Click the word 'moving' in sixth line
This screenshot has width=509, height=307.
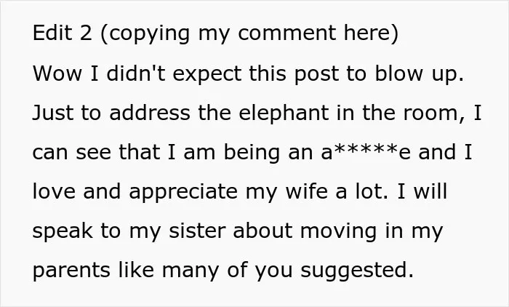coord(338,231)
